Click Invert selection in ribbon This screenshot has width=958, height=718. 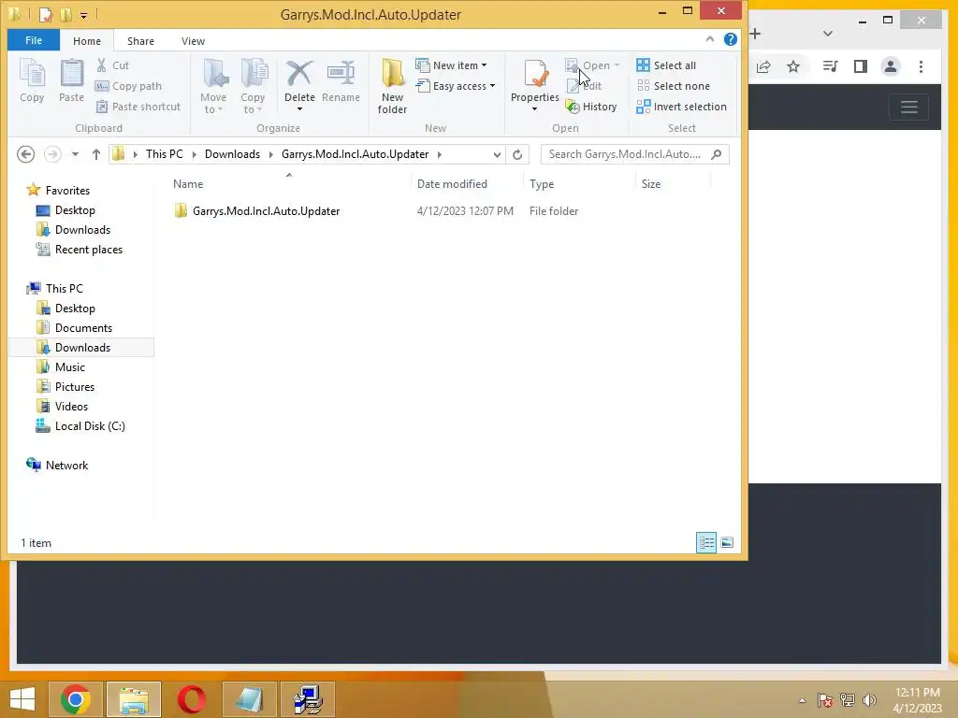(682, 107)
